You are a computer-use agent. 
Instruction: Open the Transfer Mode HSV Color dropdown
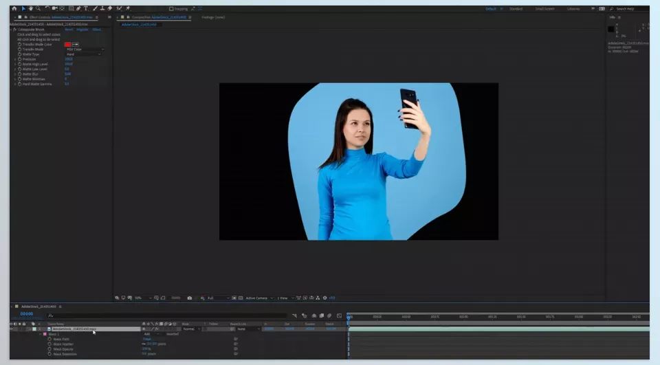(x=85, y=49)
